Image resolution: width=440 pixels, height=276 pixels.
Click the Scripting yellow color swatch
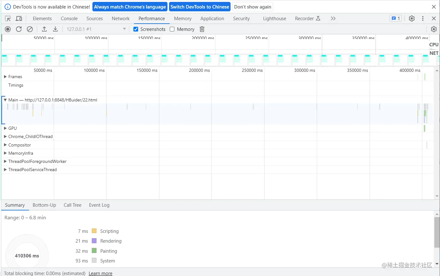click(94, 231)
